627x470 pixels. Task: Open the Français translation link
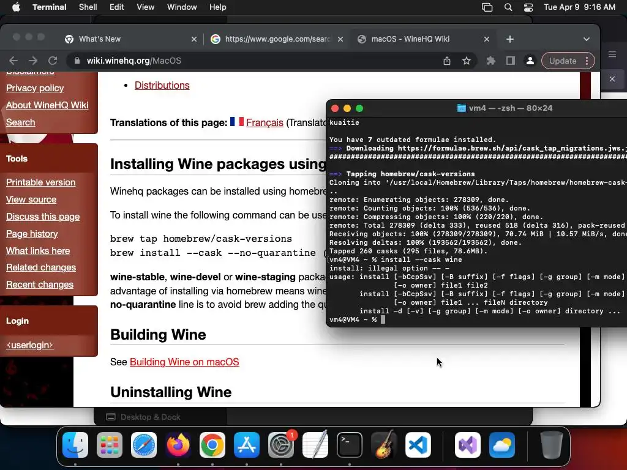point(265,122)
